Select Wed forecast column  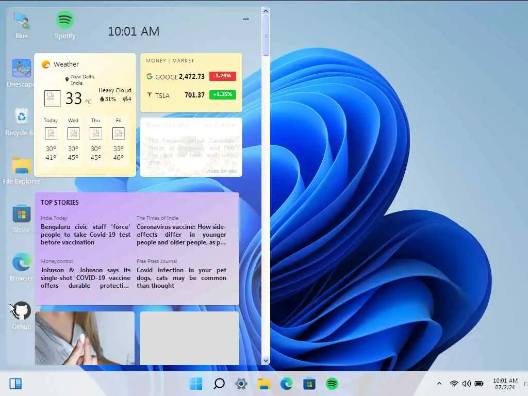pyautogui.click(x=73, y=139)
